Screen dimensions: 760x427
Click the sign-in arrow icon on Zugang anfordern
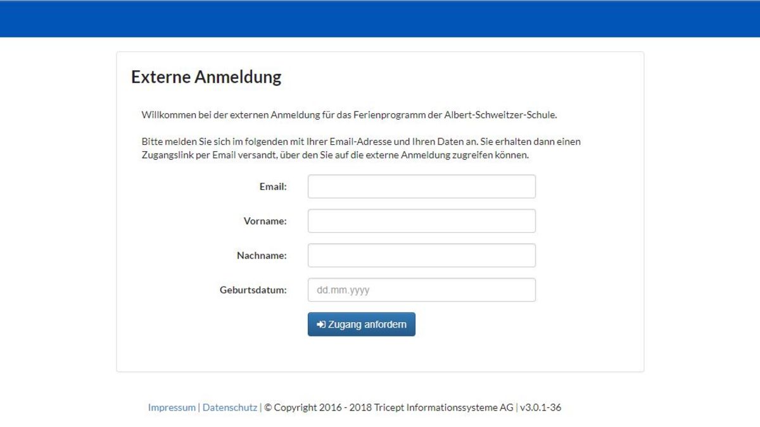pos(321,325)
